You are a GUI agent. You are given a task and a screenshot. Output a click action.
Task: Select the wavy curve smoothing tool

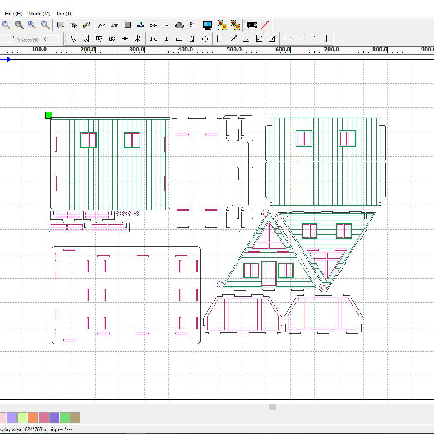click(102, 25)
